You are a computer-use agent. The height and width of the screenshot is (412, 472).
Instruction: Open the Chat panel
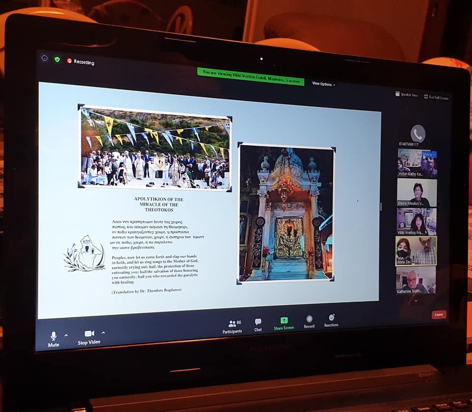[x=258, y=324]
